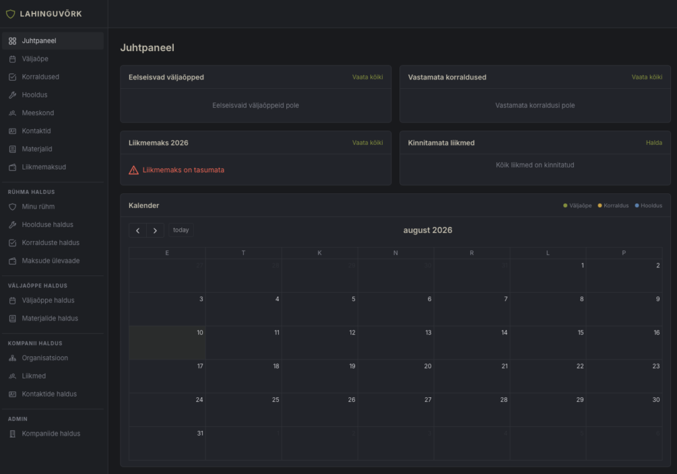Click the green Väljaõpe legend dot
Screen dimensions: 677x474
click(x=565, y=205)
